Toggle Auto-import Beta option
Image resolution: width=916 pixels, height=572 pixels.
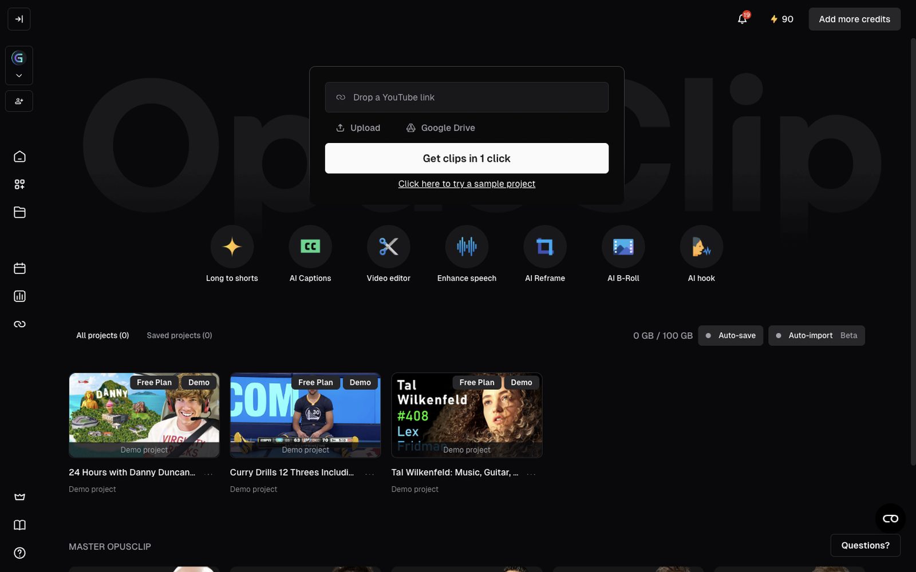click(x=816, y=336)
